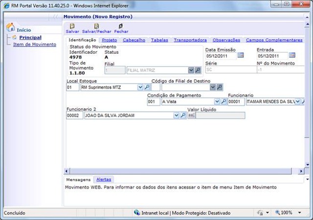
Task: Click the Valor Líquido field
Action: click(220, 115)
